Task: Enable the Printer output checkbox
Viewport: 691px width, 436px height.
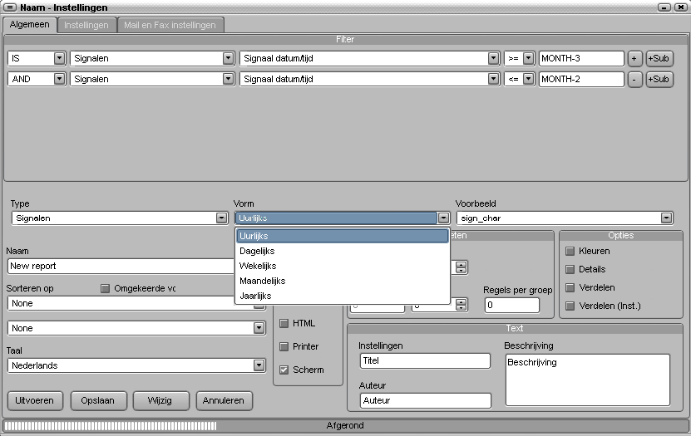Action: [284, 346]
